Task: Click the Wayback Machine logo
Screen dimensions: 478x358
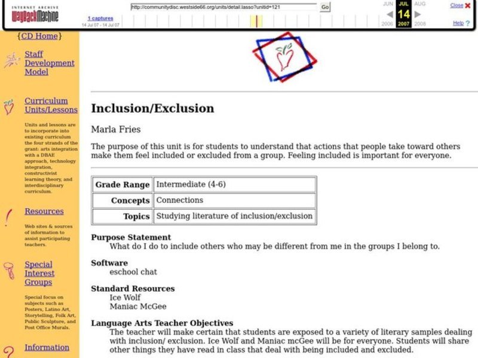Action: click(x=35, y=14)
